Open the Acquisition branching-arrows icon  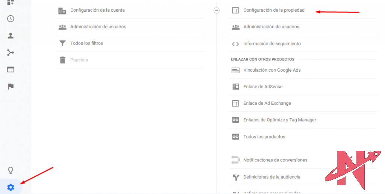click(x=11, y=53)
